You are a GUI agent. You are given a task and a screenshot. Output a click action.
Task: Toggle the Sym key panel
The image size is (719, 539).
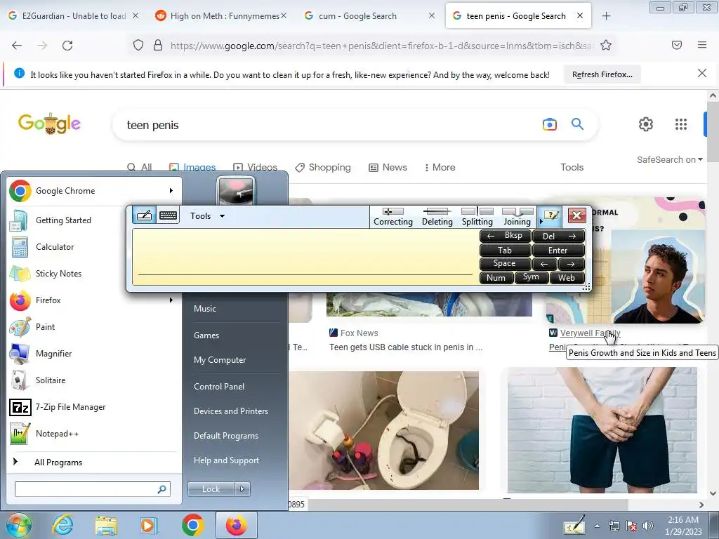(531, 277)
